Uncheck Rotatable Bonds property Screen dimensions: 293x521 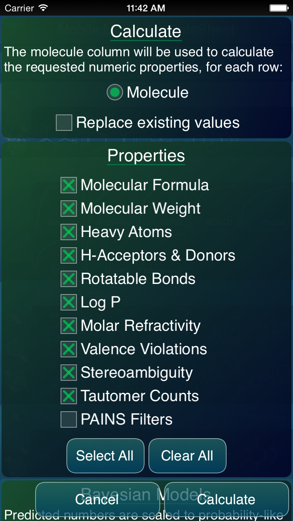pos(69,279)
